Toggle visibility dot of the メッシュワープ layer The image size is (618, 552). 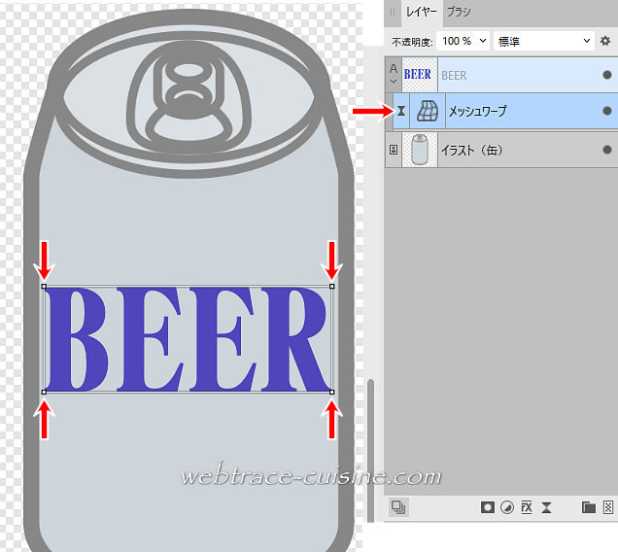click(607, 112)
